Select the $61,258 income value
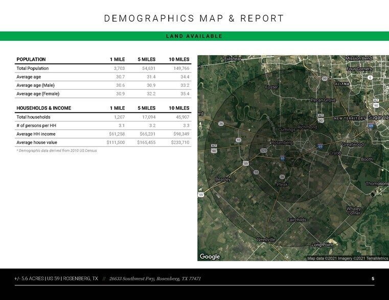389x300 pixels. point(117,134)
